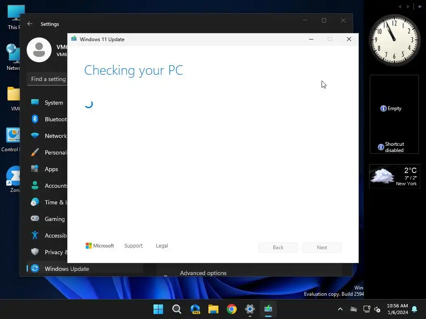Open the notification bell
The width and height of the screenshot is (426, 319).
[x=415, y=309]
